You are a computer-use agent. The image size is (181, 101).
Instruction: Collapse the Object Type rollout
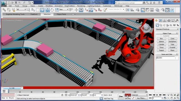click(167, 33)
